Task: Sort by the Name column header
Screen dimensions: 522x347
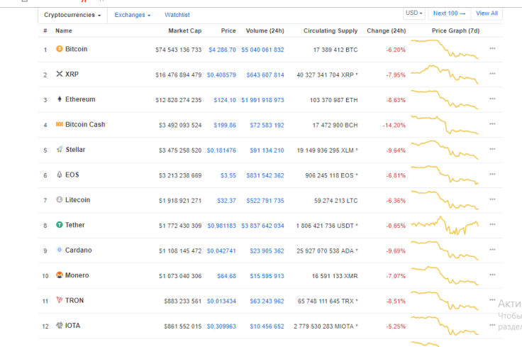Action: pyautogui.click(x=64, y=31)
